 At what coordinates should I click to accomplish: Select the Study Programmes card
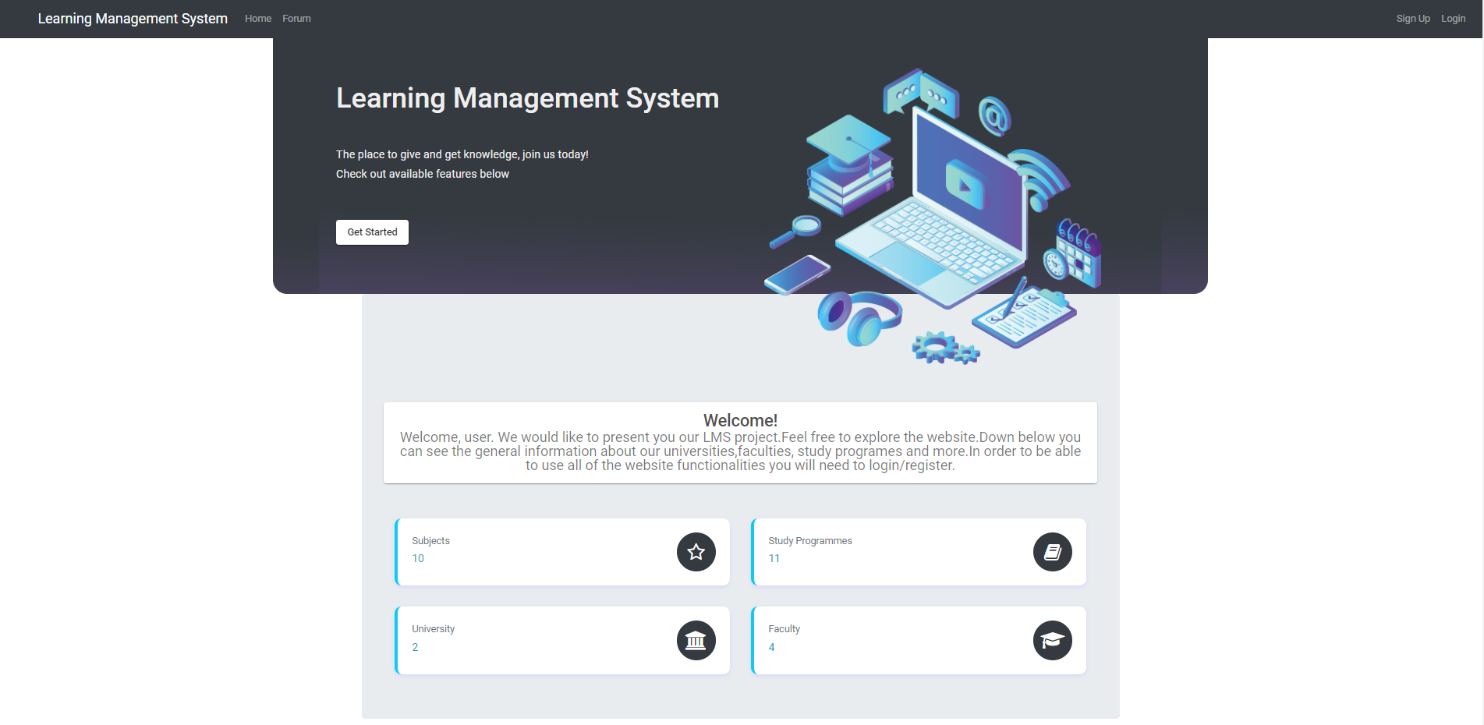point(918,552)
